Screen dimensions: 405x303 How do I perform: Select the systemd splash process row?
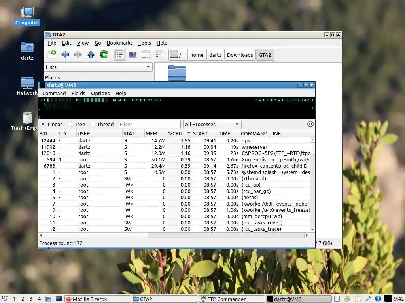[x=174, y=172]
